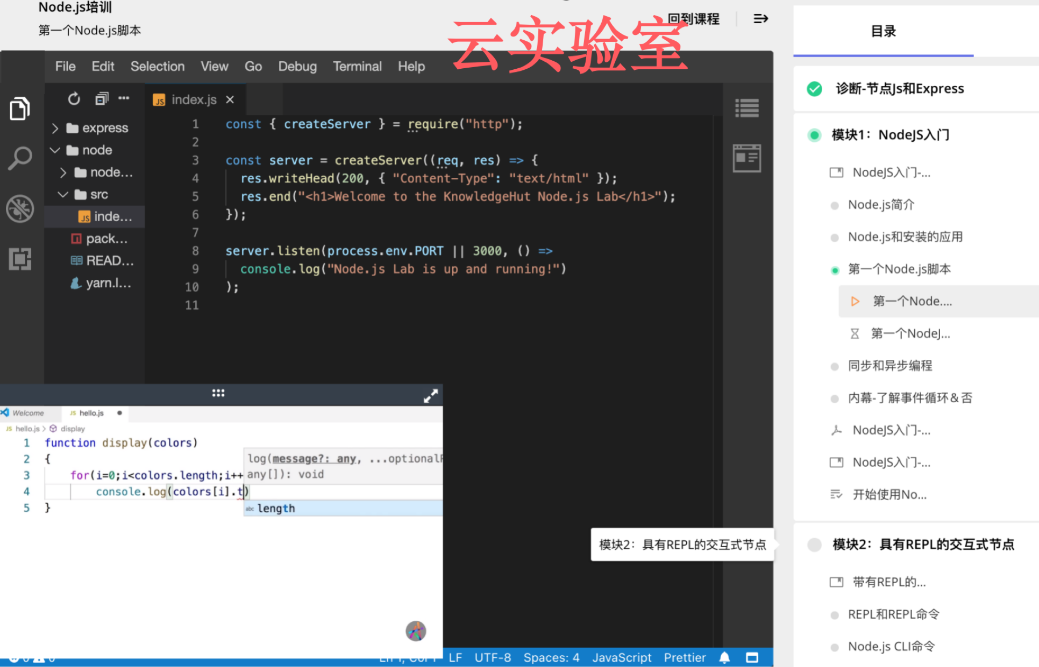Open the Debug (no-bug) activity icon
This screenshot has height=667, width=1039.
(20, 208)
